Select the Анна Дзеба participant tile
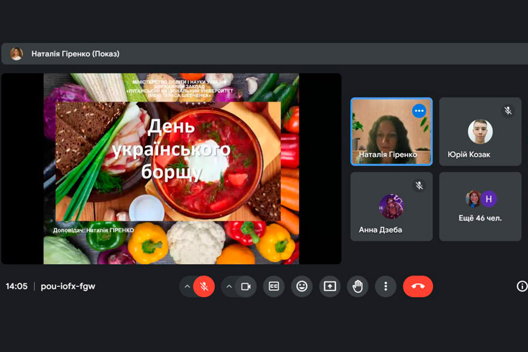 [391, 207]
